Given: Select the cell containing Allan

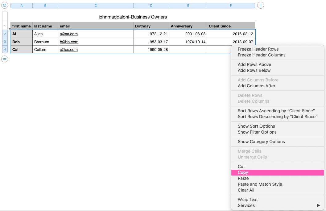Looking at the screenshot, I should pyautogui.click(x=45, y=34).
